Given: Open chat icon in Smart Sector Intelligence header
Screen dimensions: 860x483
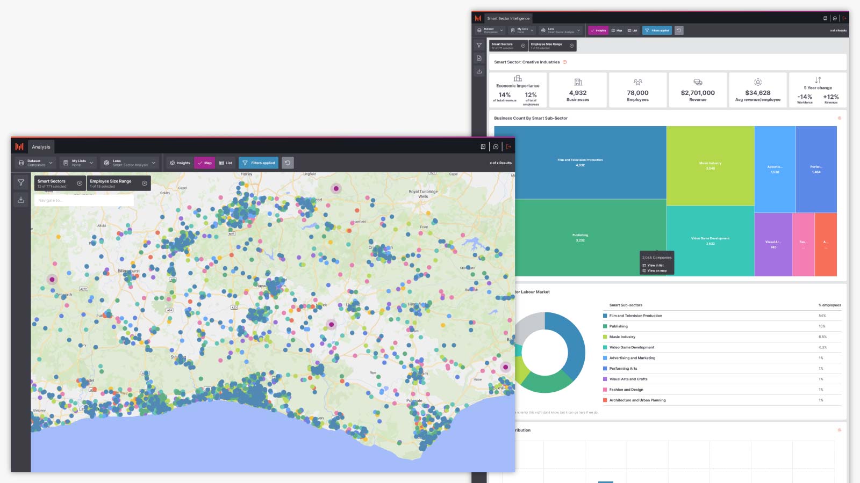Looking at the screenshot, I should 835,18.
